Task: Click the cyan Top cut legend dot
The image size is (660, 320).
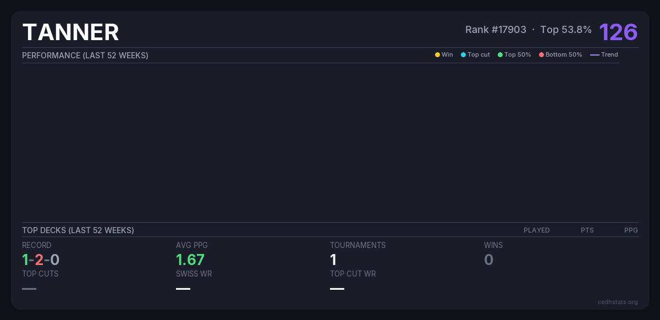Action: pos(463,55)
